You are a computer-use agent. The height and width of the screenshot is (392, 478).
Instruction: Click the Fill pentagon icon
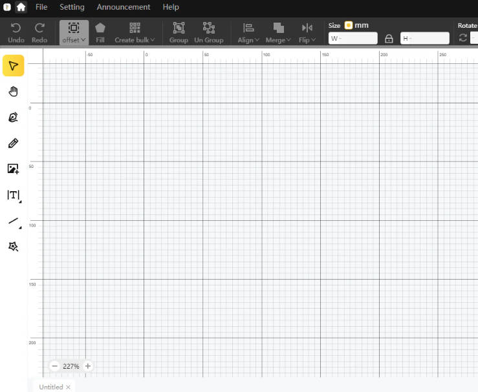100,28
